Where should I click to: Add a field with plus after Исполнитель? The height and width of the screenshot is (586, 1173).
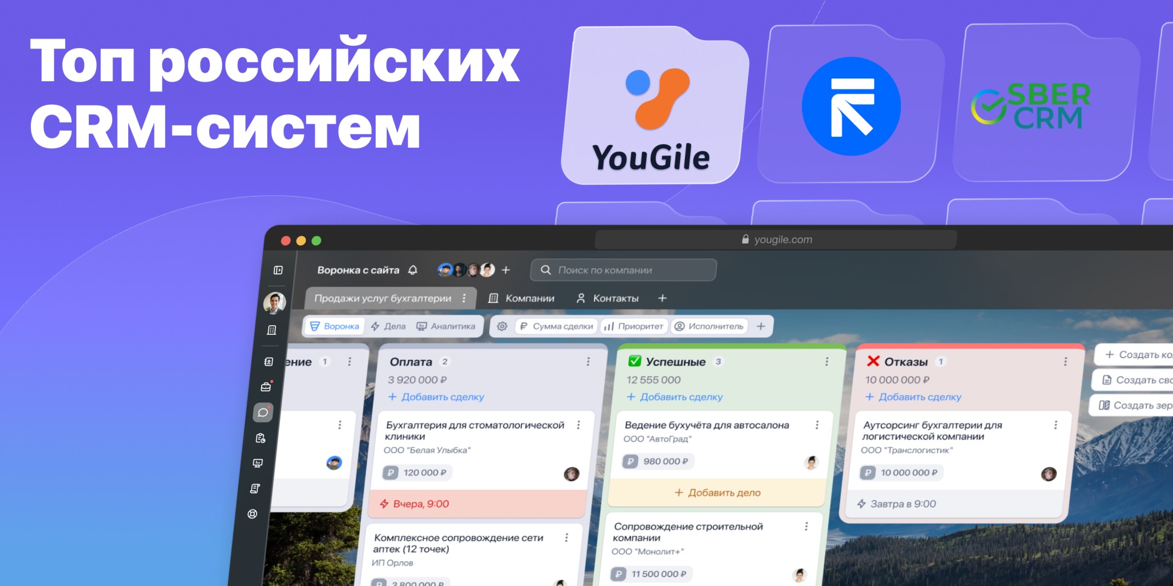[761, 326]
